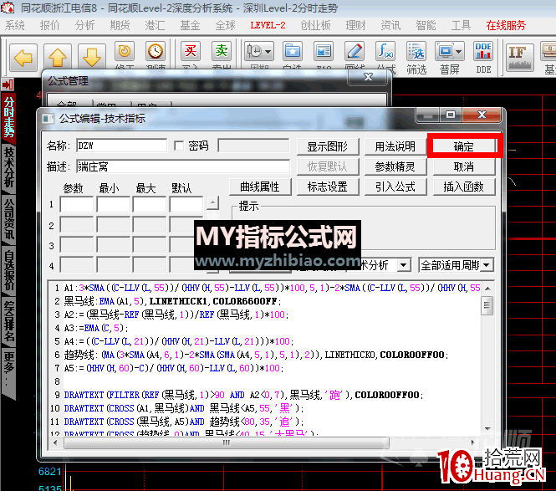Toggle the 密码 checkbox
Viewport: 556px width, 491px height.
coord(179,146)
